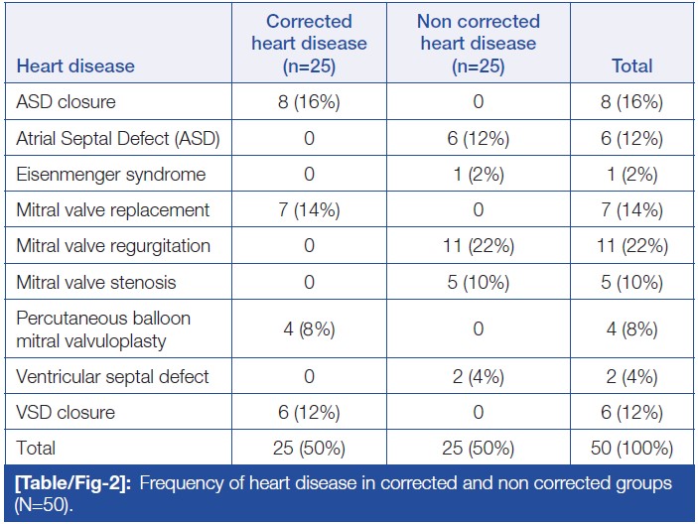Screen dimensions: 698x524
Task: Select the "50 (100%)" grand total cell
Action: click(x=631, y=448)
